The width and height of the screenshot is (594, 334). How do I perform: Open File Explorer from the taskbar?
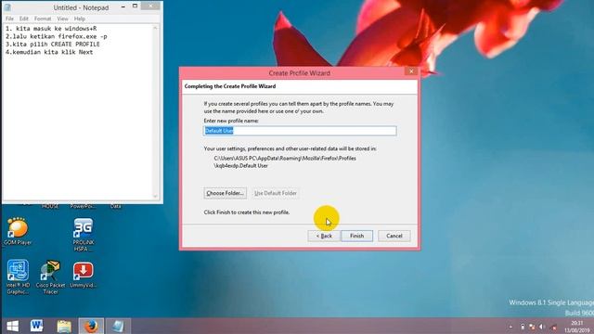click(x=64, y=326)
